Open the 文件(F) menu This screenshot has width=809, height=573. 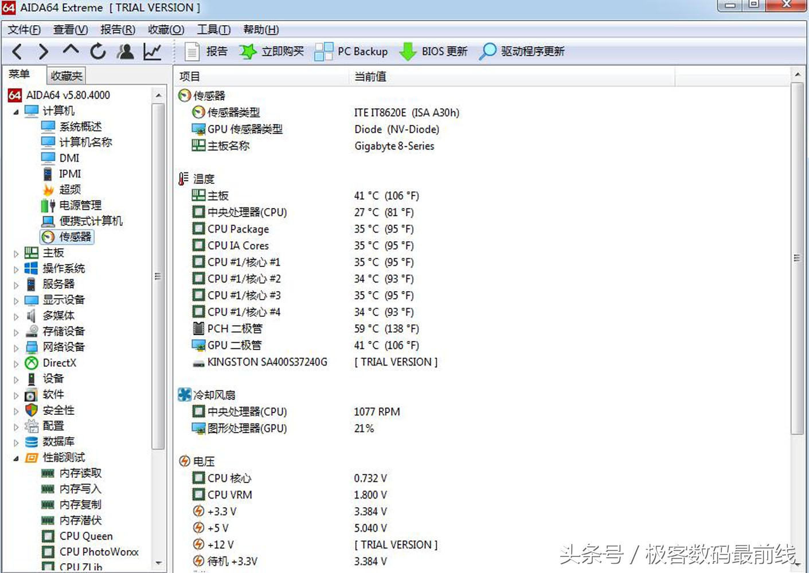pyautogui.click(x=24, y=30)
